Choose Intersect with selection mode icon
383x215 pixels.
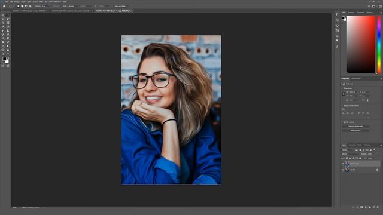pyautogui.click(x=30, y=6)
